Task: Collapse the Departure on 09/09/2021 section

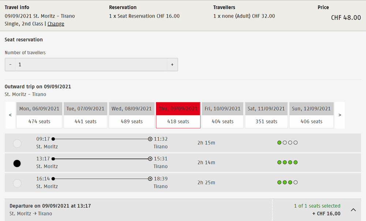Action: coord(353,210)
